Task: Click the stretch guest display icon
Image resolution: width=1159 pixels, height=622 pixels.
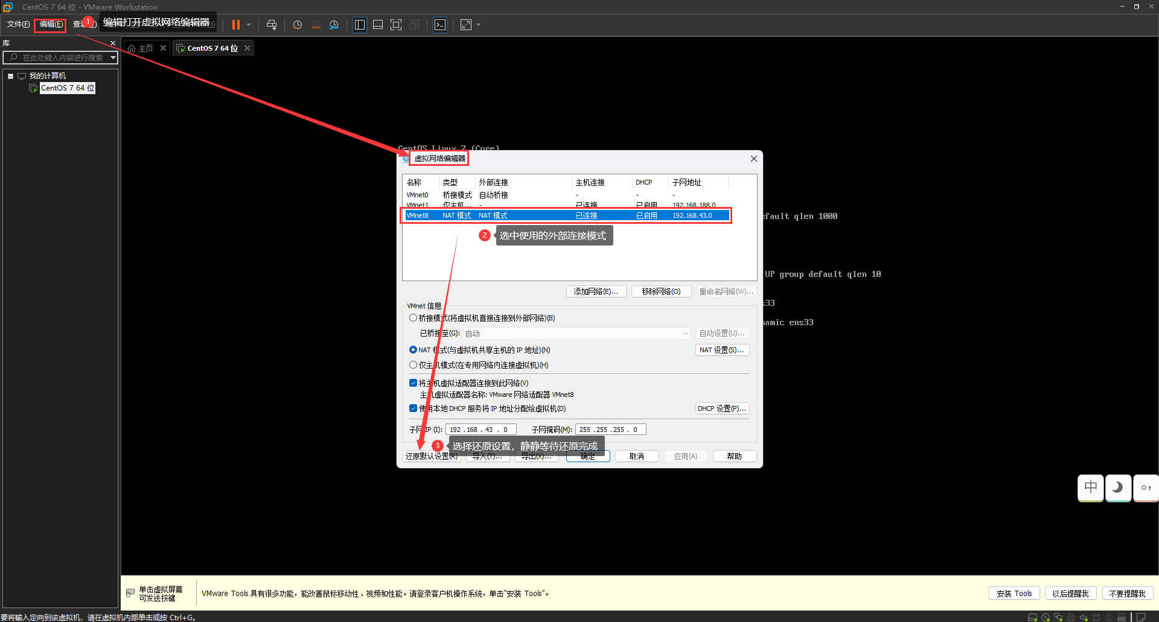Action: pos(466,25)
